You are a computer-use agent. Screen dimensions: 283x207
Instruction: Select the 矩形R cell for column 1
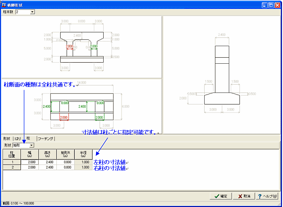[65, 162]
